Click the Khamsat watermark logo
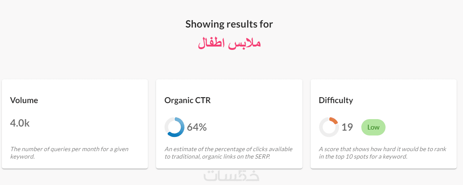The image size is (463, 185). [231, 176]
